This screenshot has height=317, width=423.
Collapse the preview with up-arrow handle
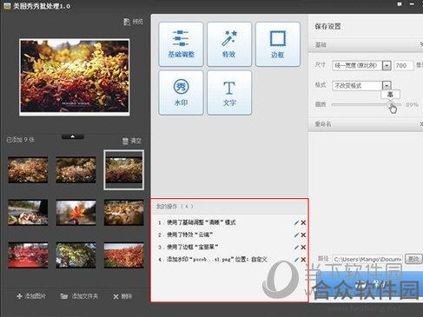[73, 136]
